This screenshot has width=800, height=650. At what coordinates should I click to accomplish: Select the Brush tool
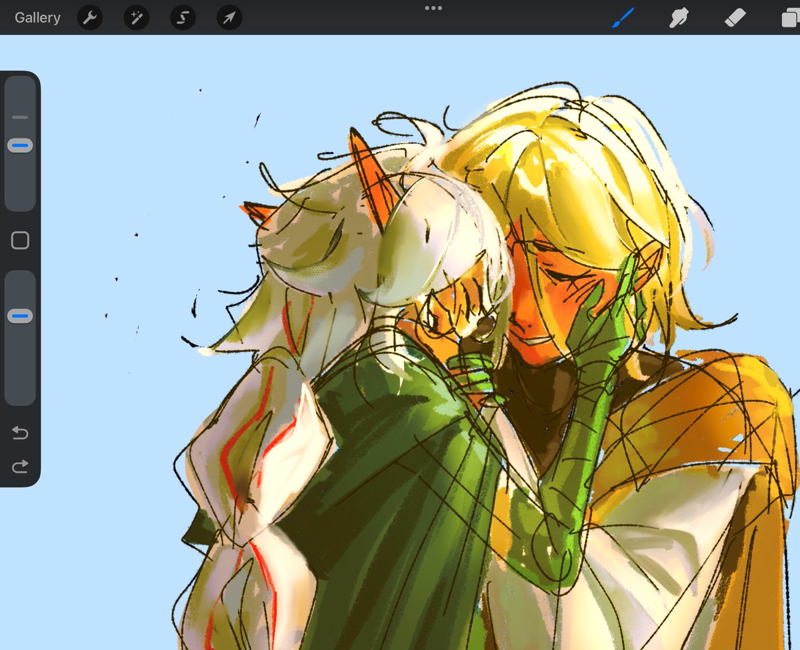click(624, 18)
